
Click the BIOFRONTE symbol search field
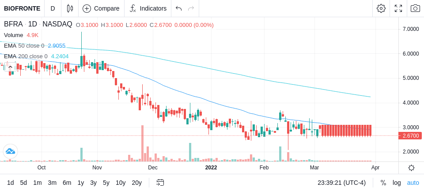pyautogui.click(x=22, y=8)
